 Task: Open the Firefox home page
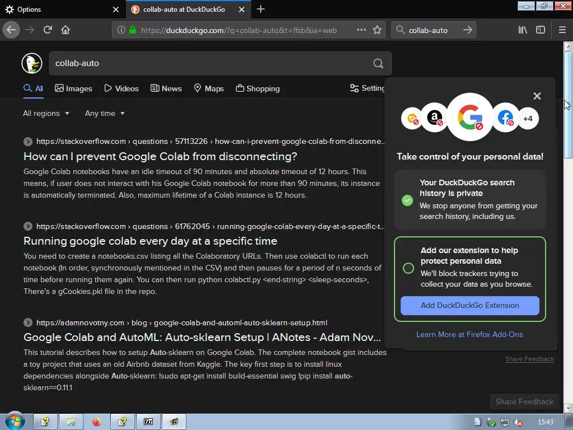coord(65,30)
